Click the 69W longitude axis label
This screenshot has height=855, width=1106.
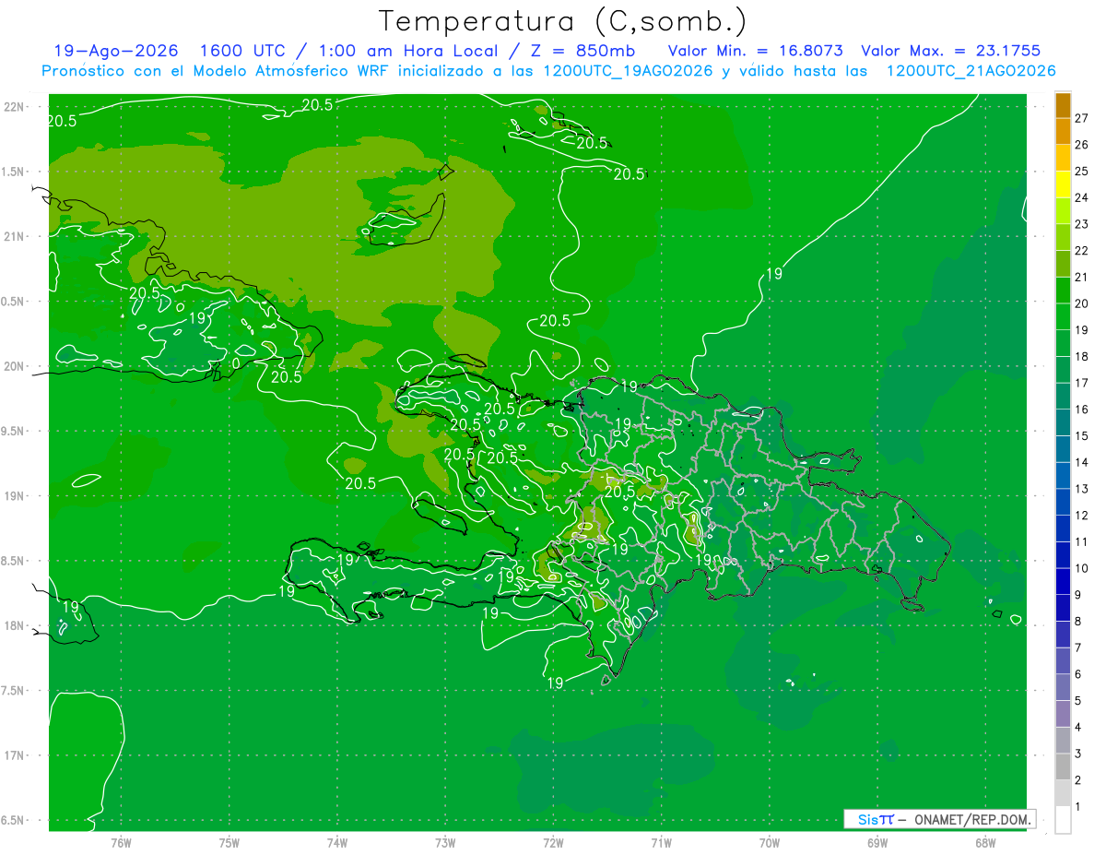(x=877, y=842)
